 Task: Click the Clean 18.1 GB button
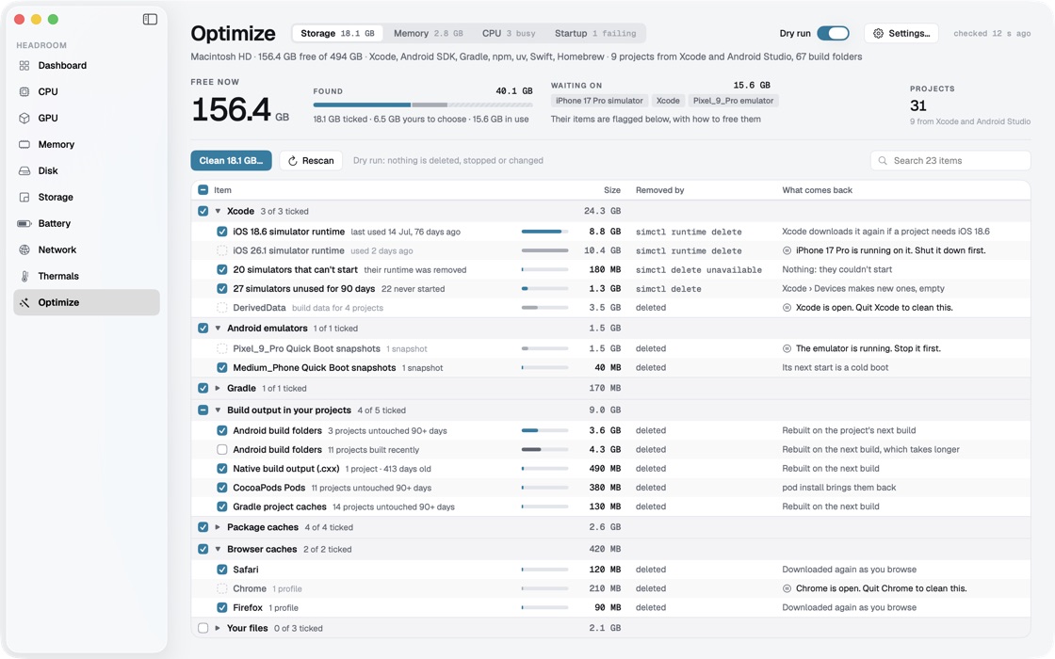pos(232,161)
